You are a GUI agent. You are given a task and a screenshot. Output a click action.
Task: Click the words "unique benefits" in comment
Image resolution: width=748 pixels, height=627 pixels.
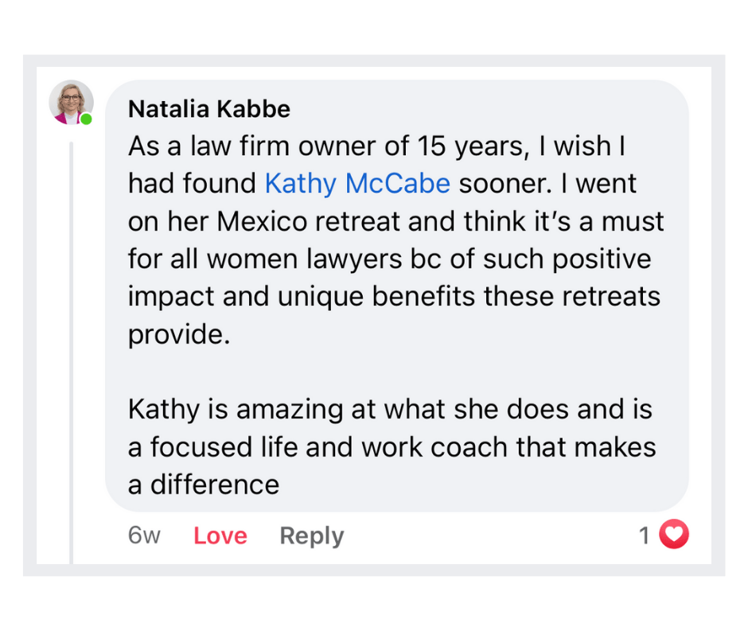tap(376, 297)
